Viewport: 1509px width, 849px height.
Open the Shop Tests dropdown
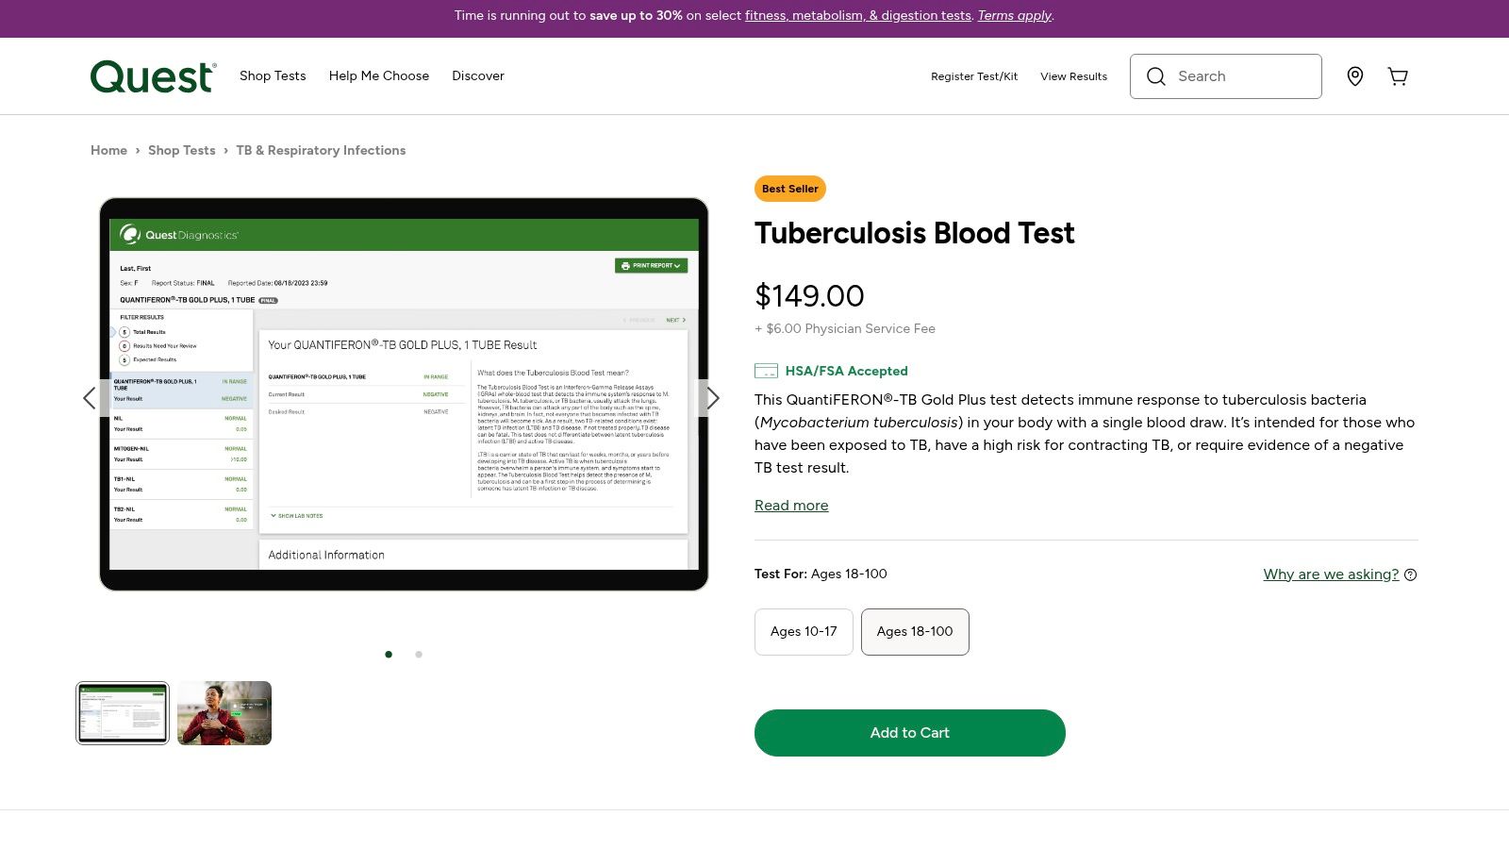[x=273, y=75]
